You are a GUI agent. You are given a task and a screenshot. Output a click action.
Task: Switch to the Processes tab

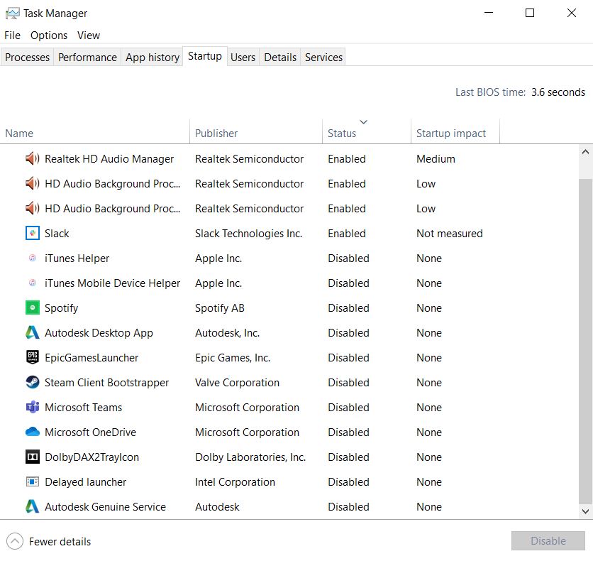coord(27,57)
